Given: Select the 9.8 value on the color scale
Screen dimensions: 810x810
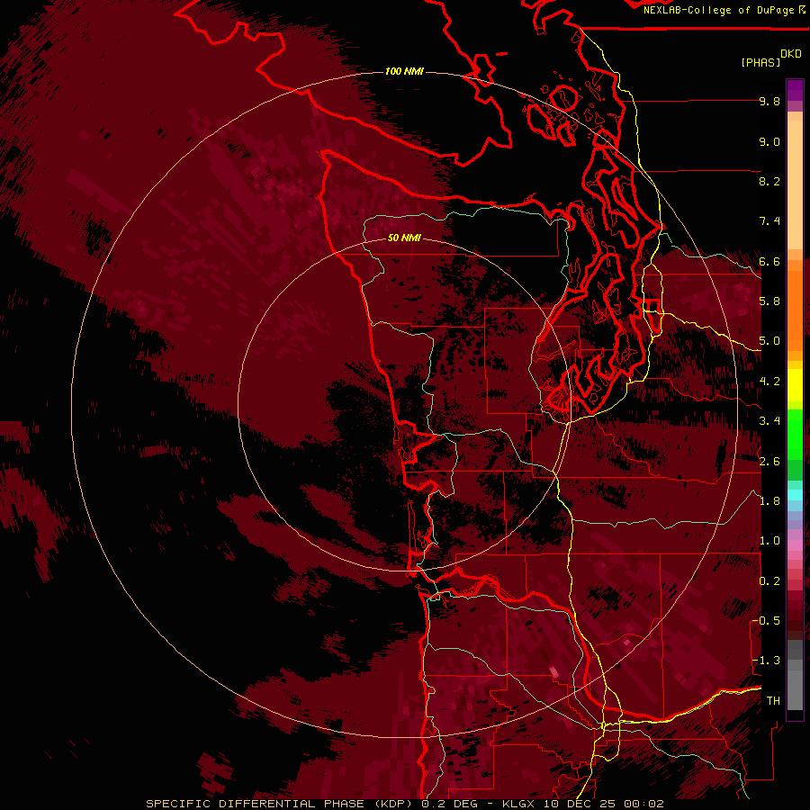Looking at the screenshot, I should [769, 101].
